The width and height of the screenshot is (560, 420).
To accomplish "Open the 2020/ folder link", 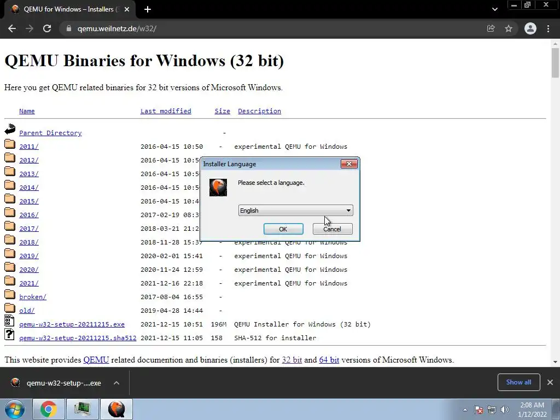I will [29, 270].
